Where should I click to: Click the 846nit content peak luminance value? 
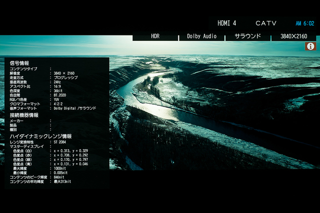(60, 177)
